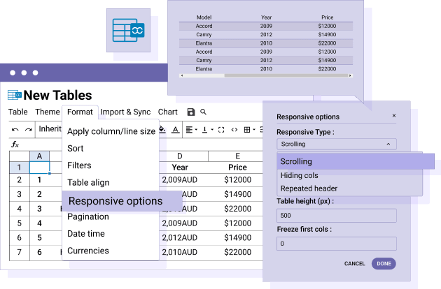Click the redo arrow icon

click(x=29, y=129)
